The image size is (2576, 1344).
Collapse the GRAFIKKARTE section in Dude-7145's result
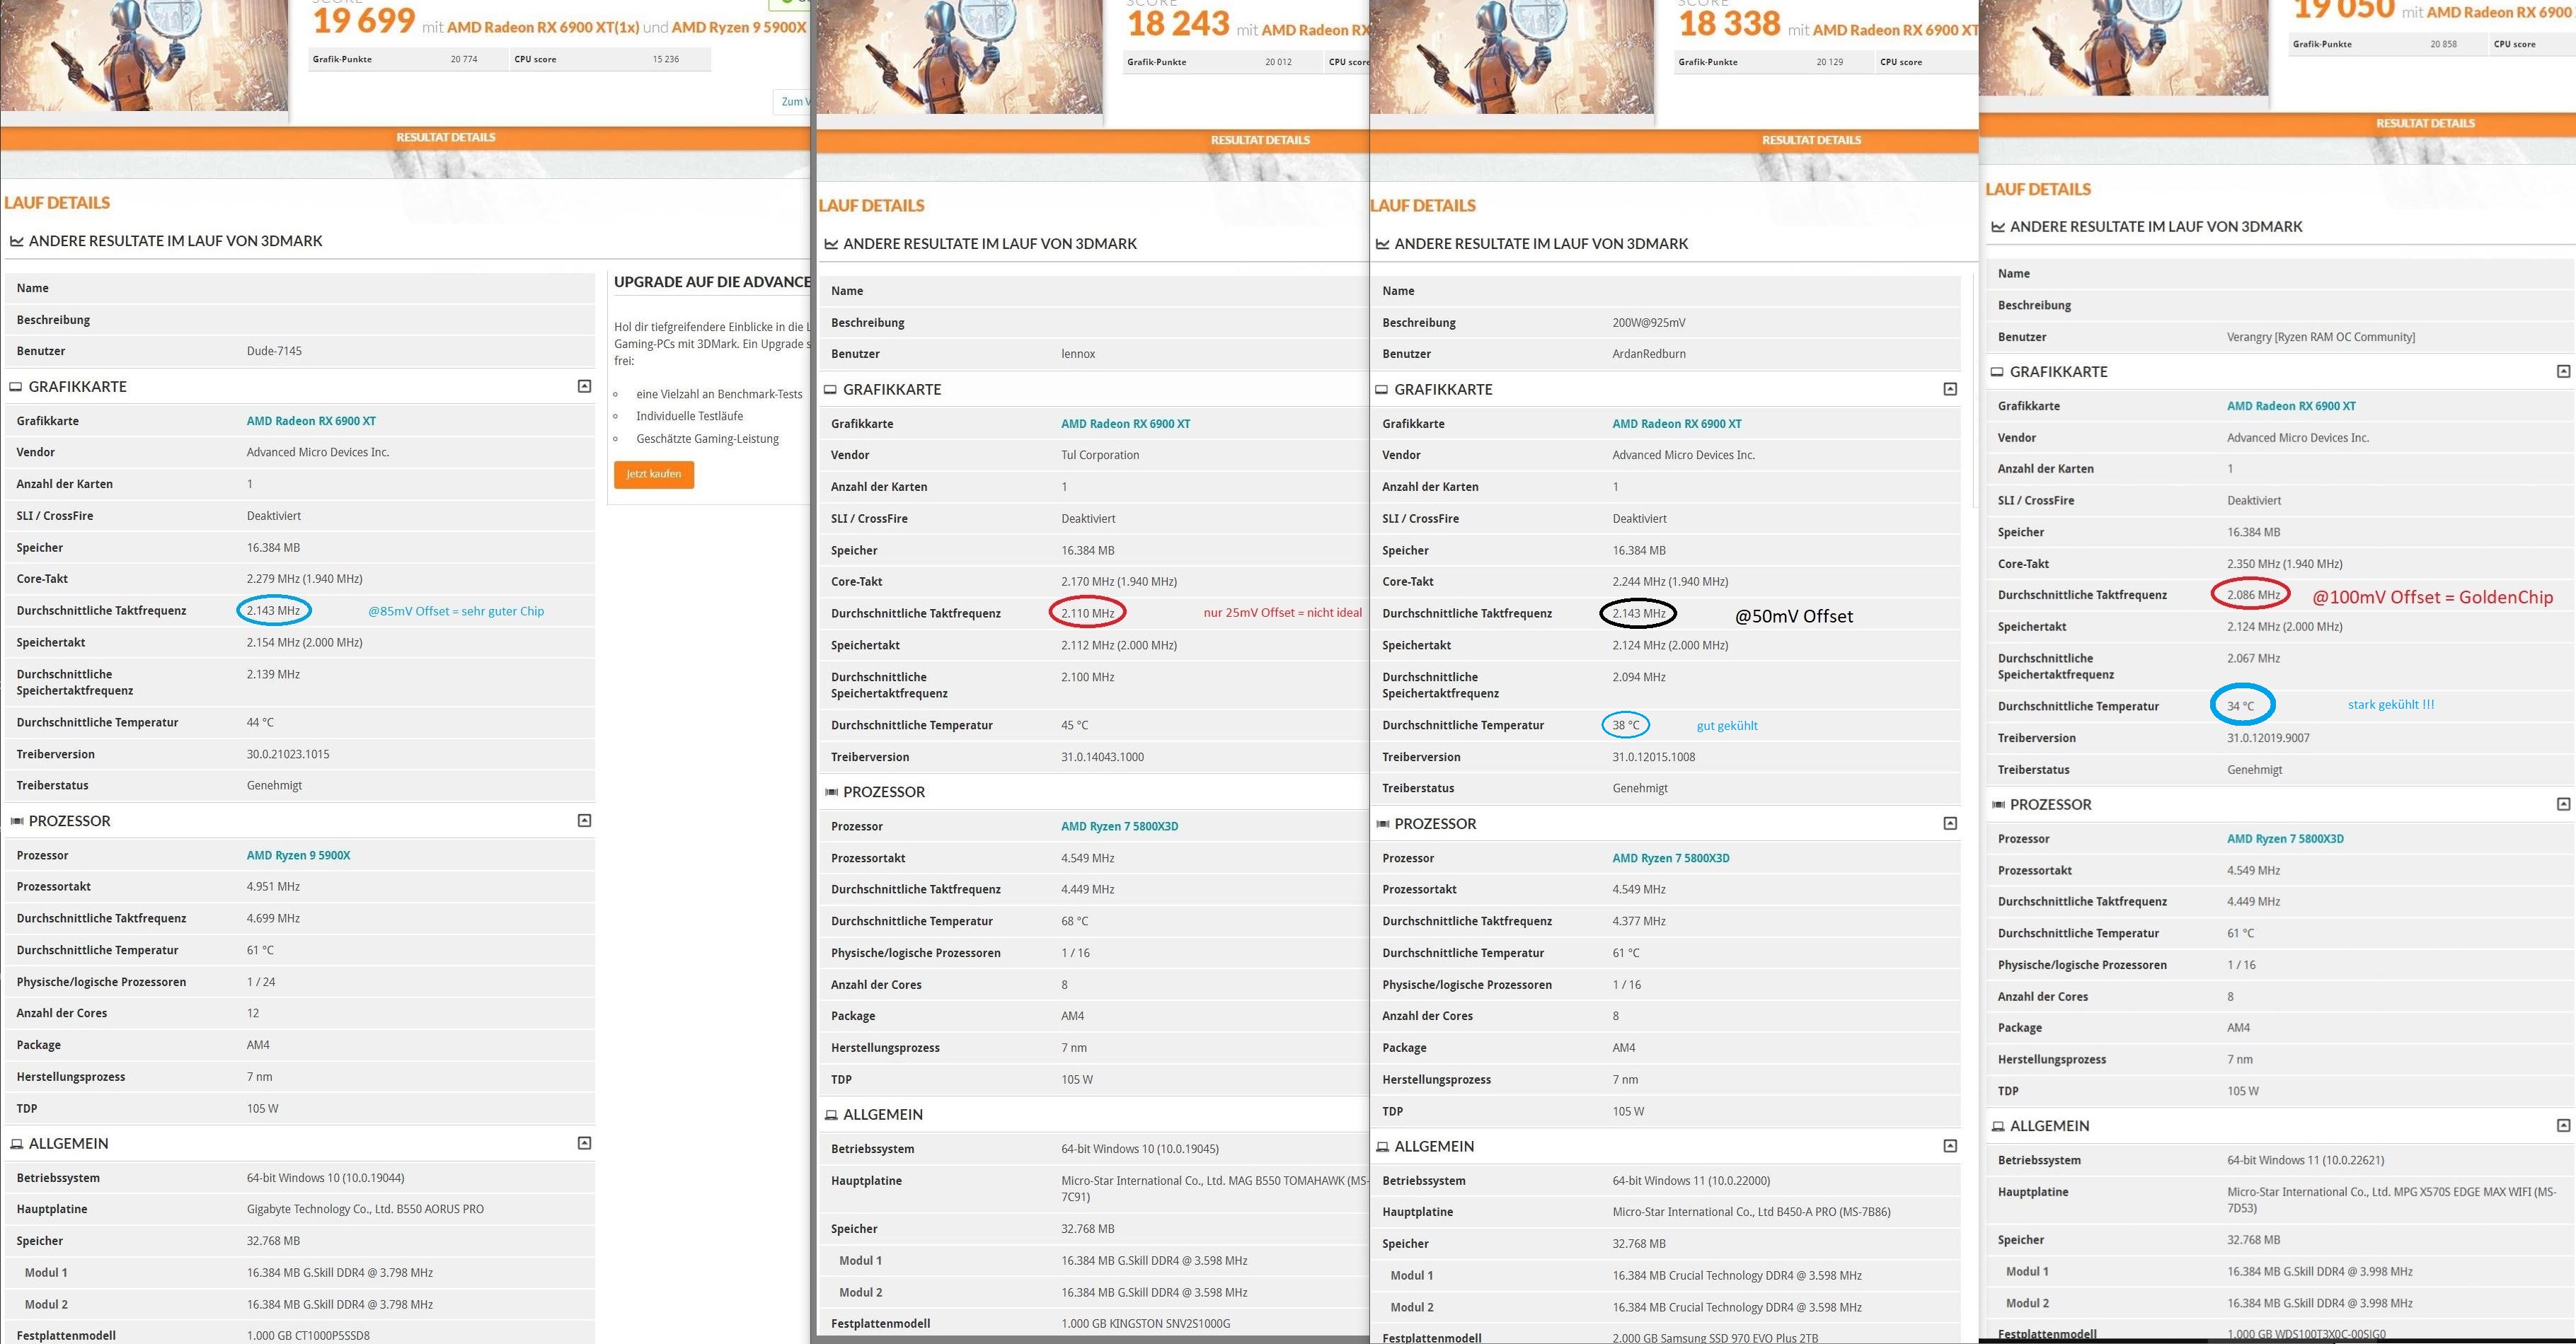(584, 387)
